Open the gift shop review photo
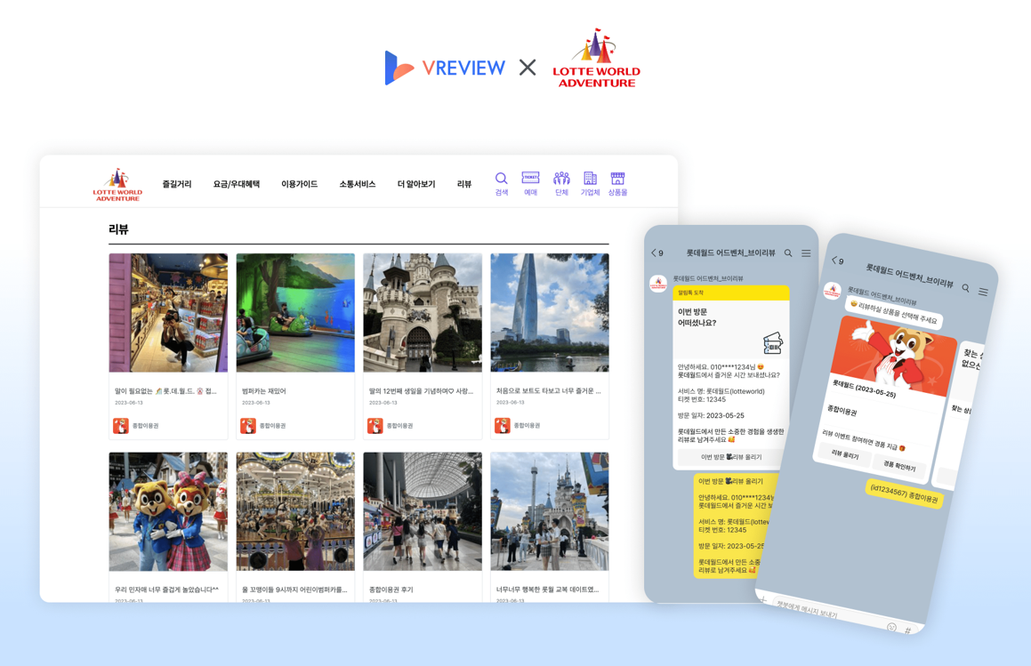 168,313
